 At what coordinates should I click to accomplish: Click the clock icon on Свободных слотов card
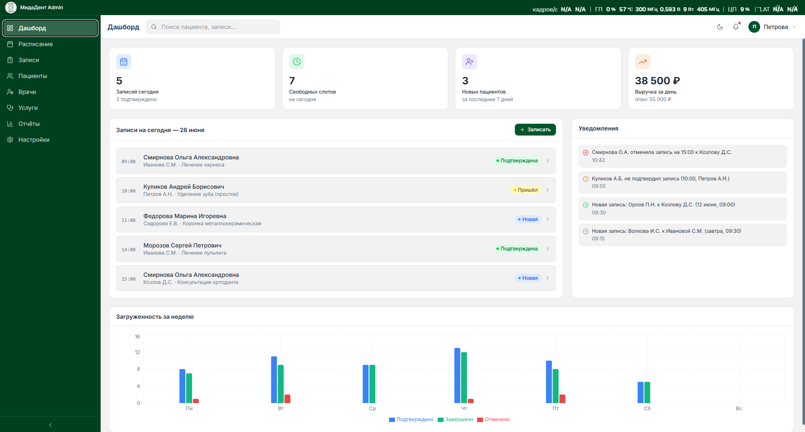pyautogui.click(x=297, y=62)
